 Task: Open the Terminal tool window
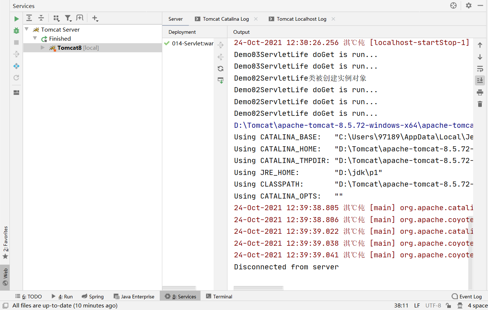(x=219, y=297)
